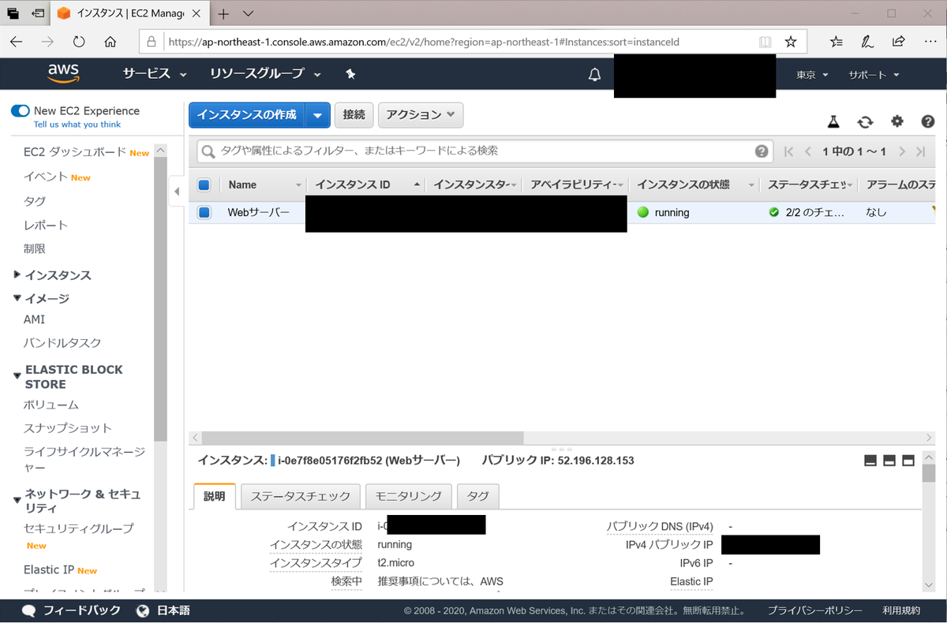The height and width of the screenshot is (623, 947).
Task: Switch to the 説明 tab
Action: pyautogui.click(x=214, y=496)
